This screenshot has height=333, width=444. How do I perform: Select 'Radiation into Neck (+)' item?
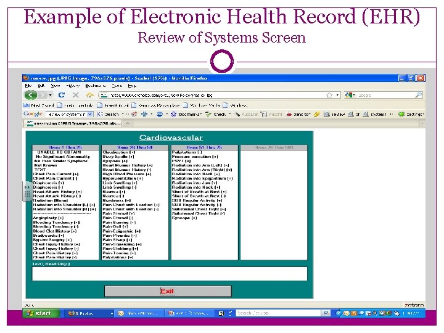[196, 187]
